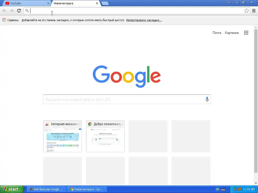This screenshot has width=258, height=193.
Task: Open the Импортировать закладки link
Action: tap(144, 20)
